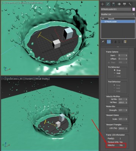Switch to the Modify panel icon
136x151 pixels.
point(108,4)
